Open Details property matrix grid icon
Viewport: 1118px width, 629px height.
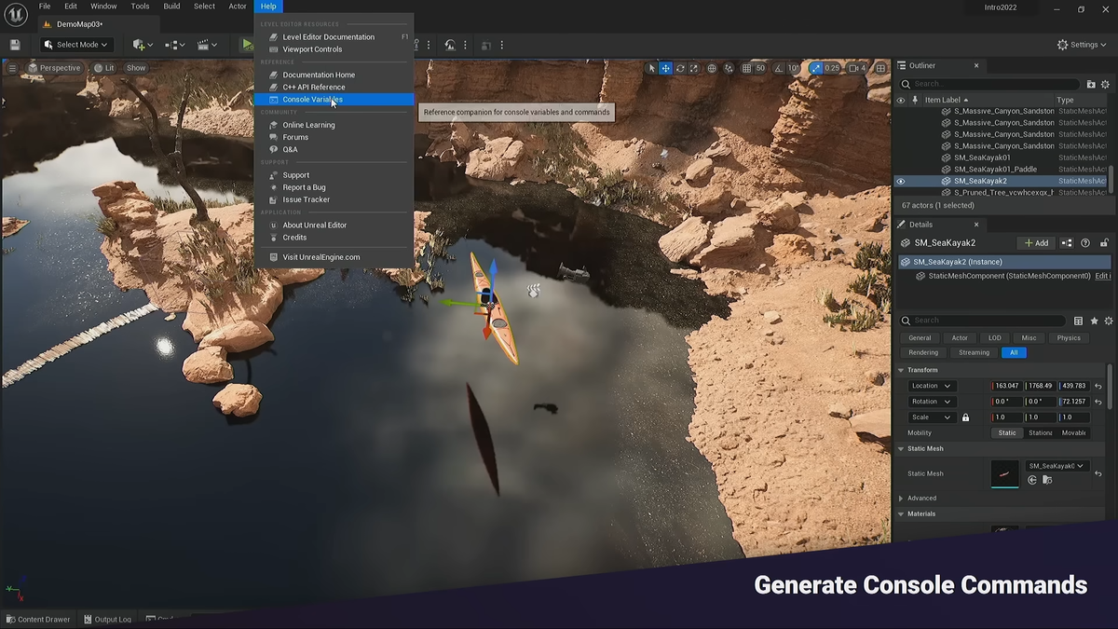[1078, 321]
